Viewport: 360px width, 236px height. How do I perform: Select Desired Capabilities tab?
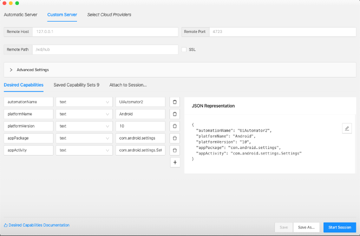coord(23,85)
